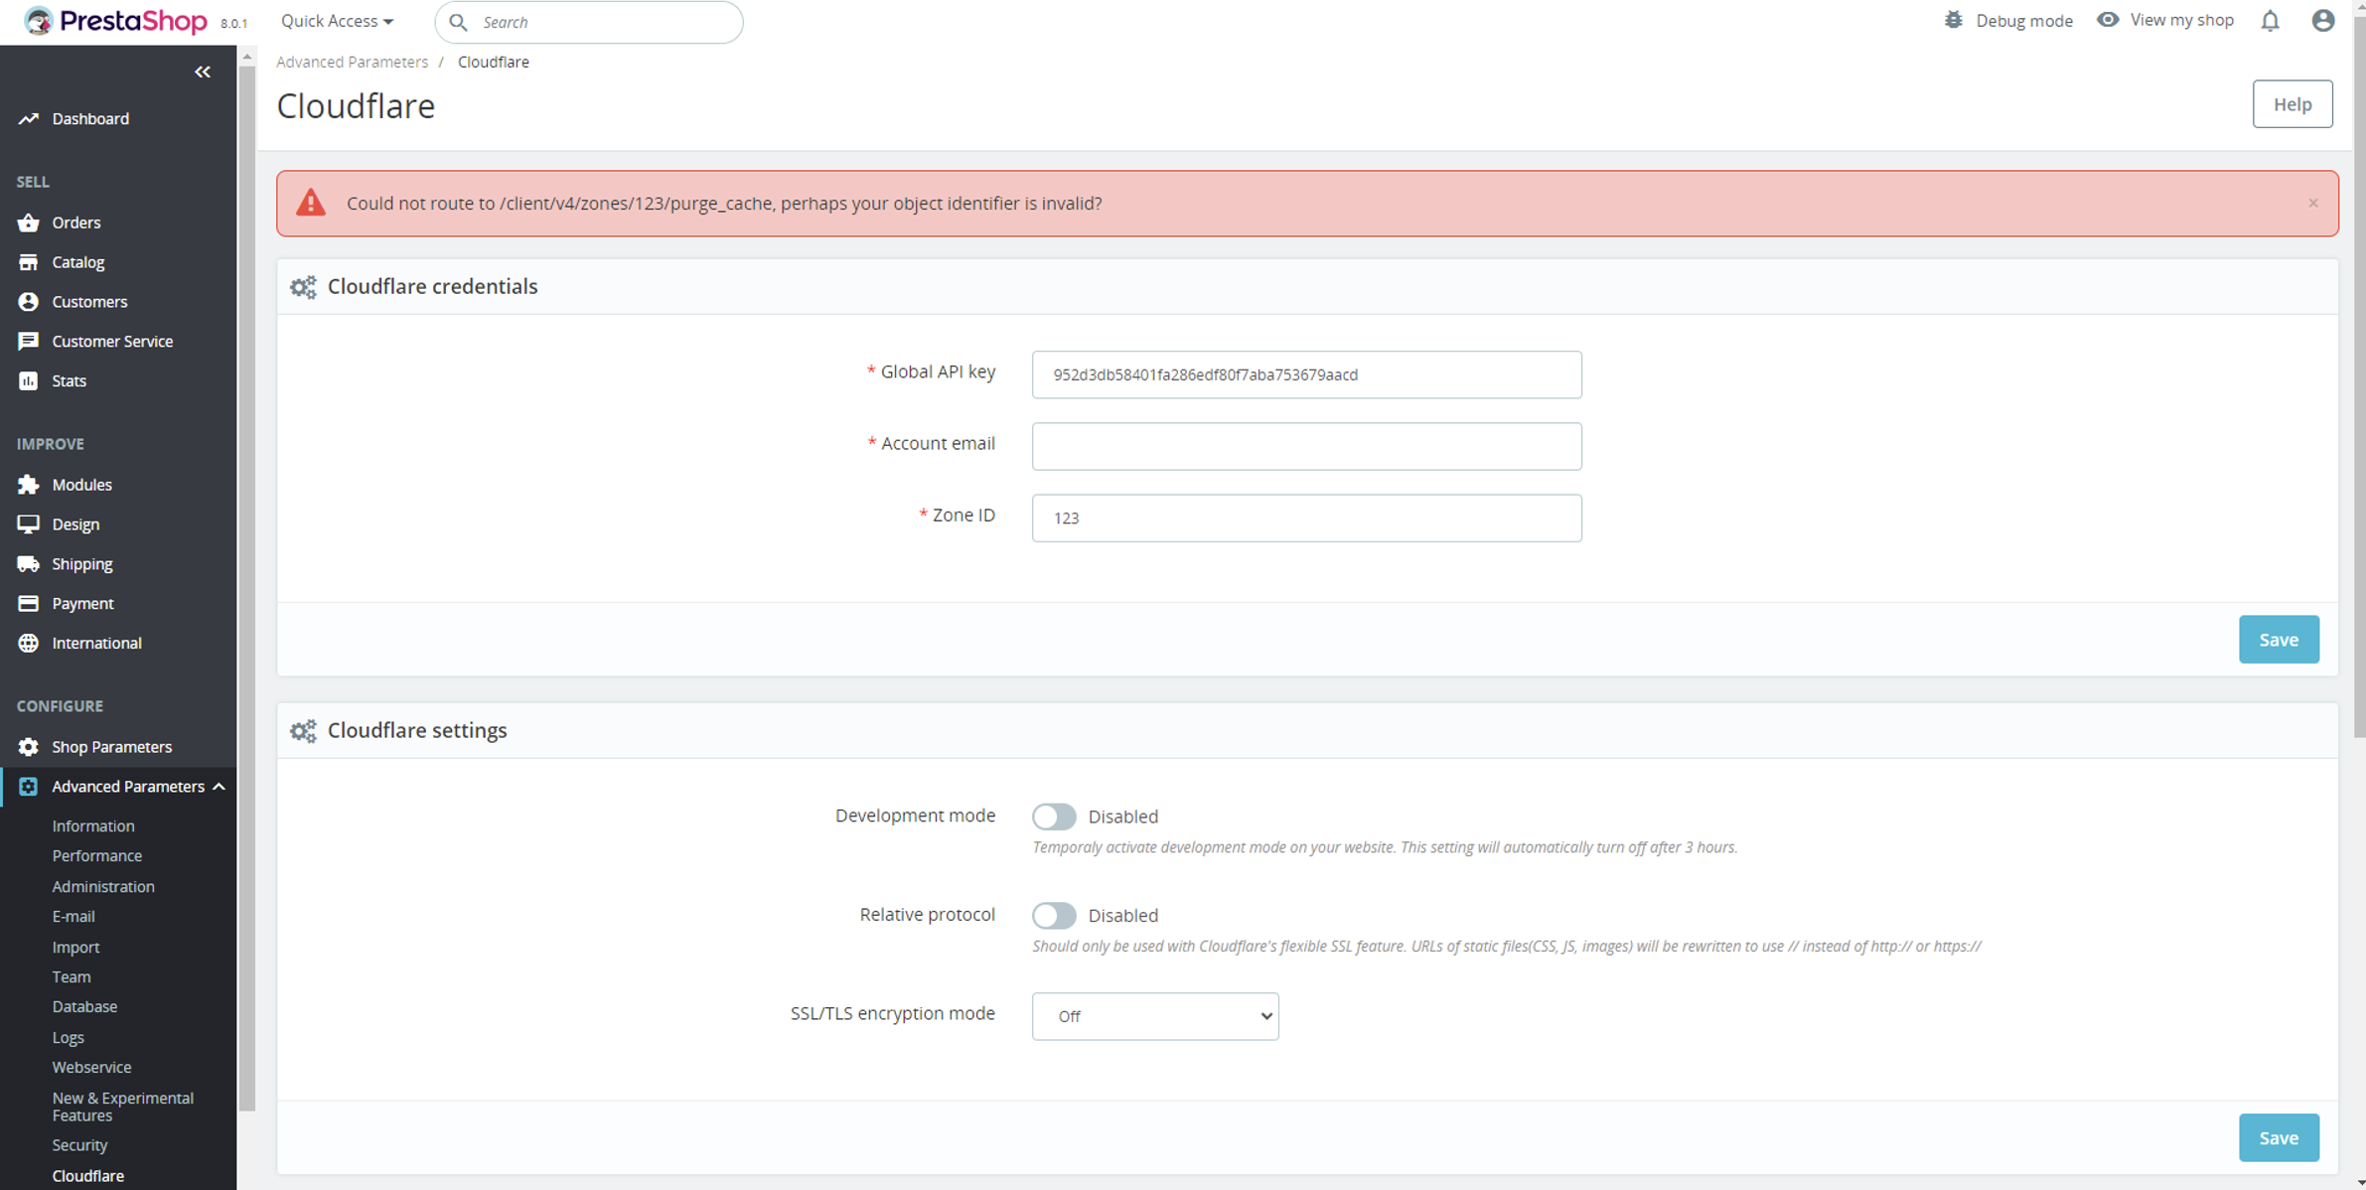Click the Customer Service chat icon
Image resolution: width=2366 pixels, height=1190 pixels.
pos(28,341)
